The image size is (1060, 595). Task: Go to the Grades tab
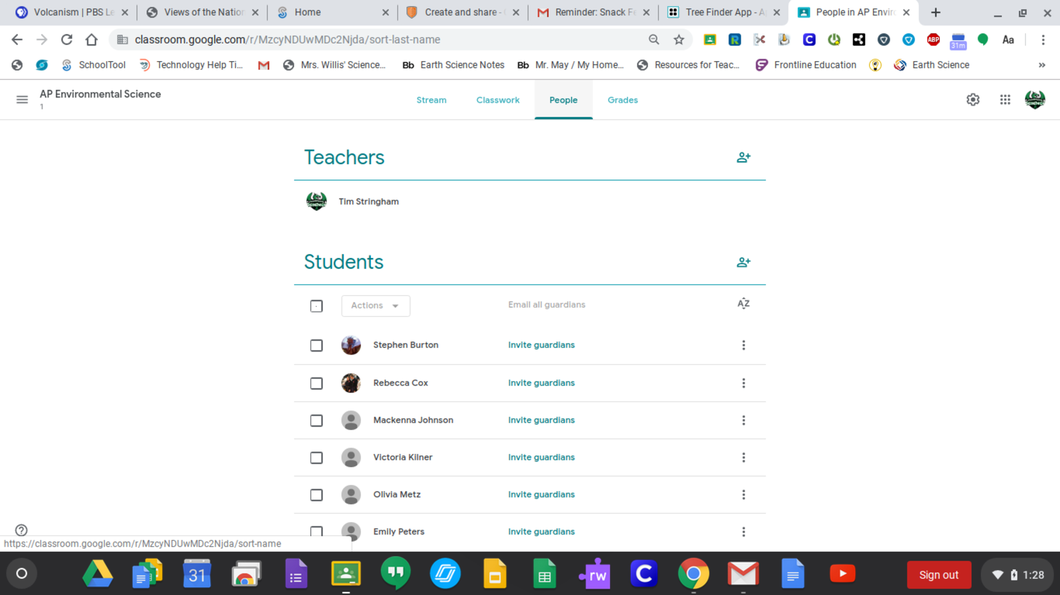tap(622, 100)
